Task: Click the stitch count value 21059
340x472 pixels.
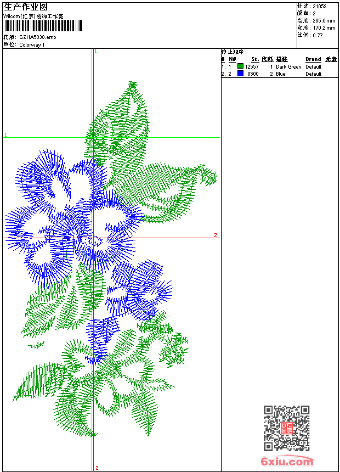Action: point(320,7)
